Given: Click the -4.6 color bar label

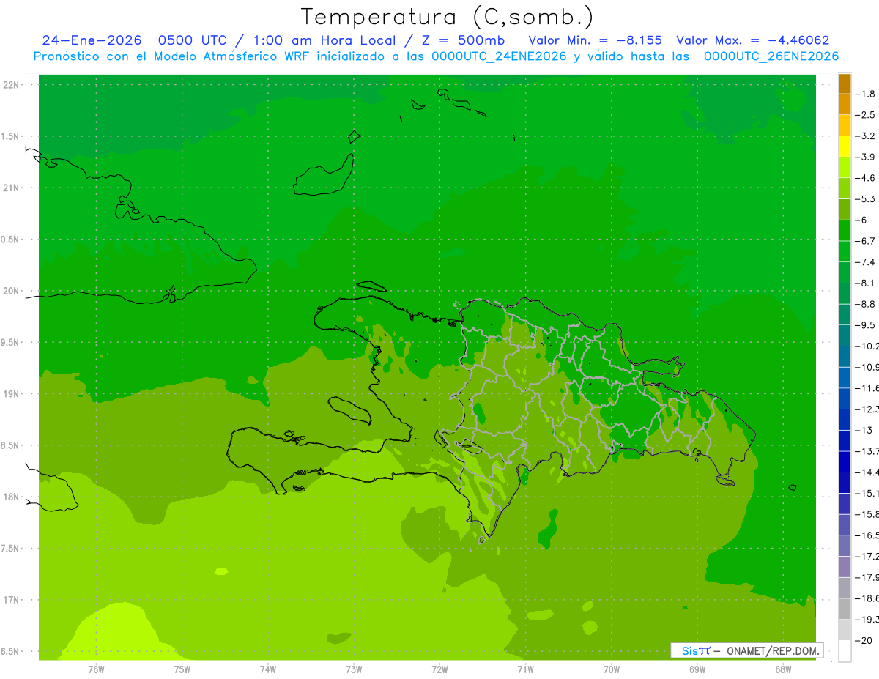Looking at the screenshot, I should click(x=866, y=178).
